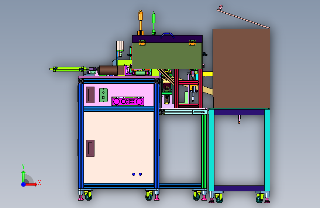
Task: Select the cyan right leg of the right table
Action: pyautogui.click(x=267, y=150)
